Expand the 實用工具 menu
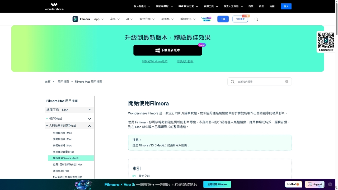 pos(211,6)
